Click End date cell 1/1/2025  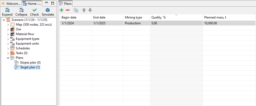pos(108,23)
